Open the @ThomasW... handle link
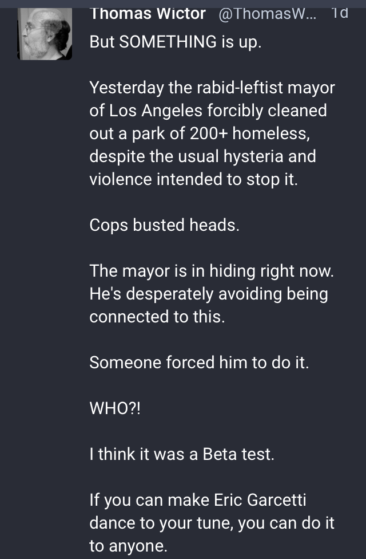Screen dimensions: 366x559 267,15
